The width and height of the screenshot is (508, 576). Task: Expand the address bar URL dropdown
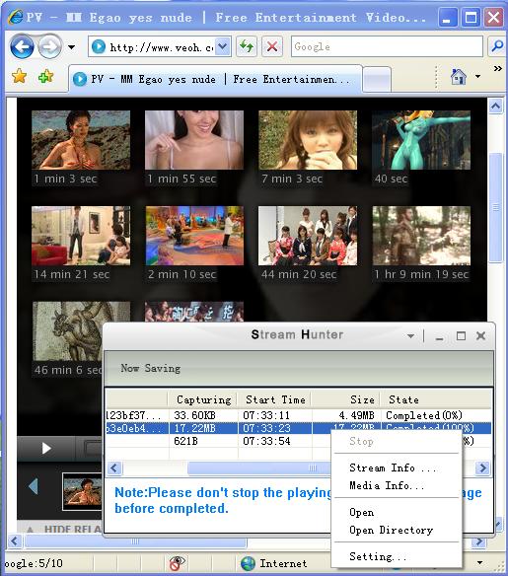[x=223, y=46]
